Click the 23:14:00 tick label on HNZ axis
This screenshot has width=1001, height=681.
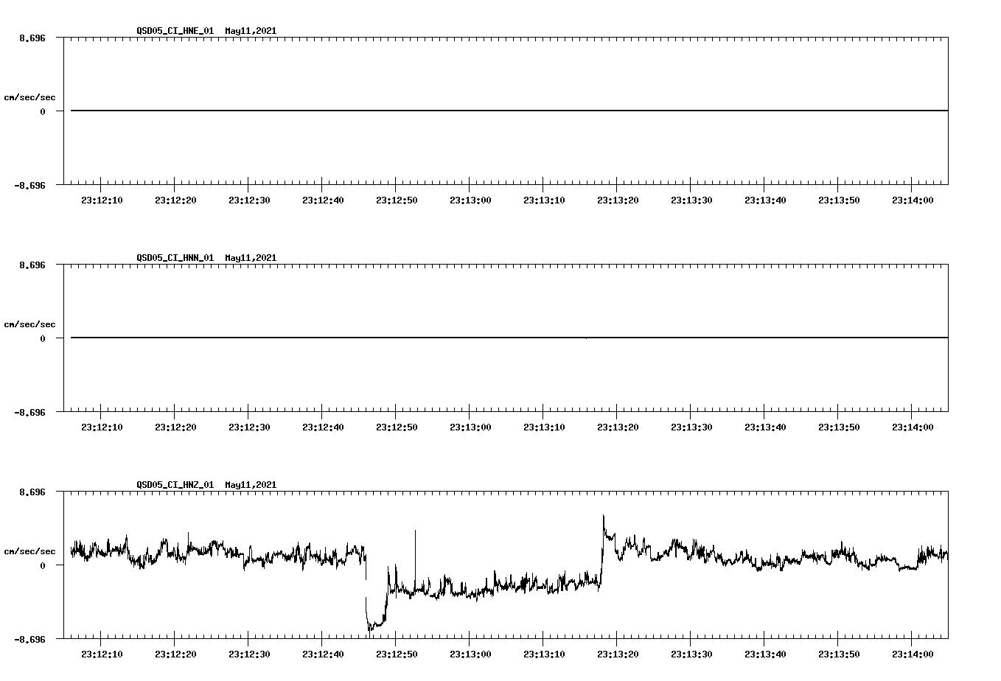coord(914,653)
